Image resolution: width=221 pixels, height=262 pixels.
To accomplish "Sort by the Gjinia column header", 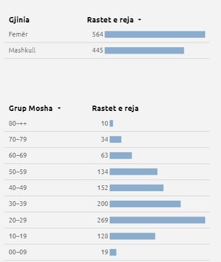I will [x=19, y=20].
